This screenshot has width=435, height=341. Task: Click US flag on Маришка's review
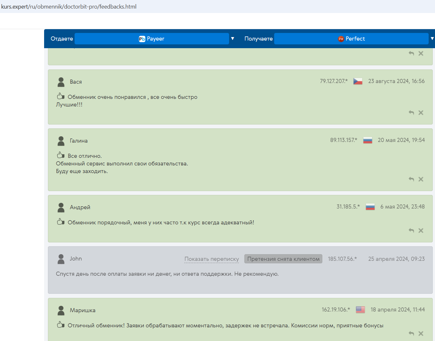(360, 310)
